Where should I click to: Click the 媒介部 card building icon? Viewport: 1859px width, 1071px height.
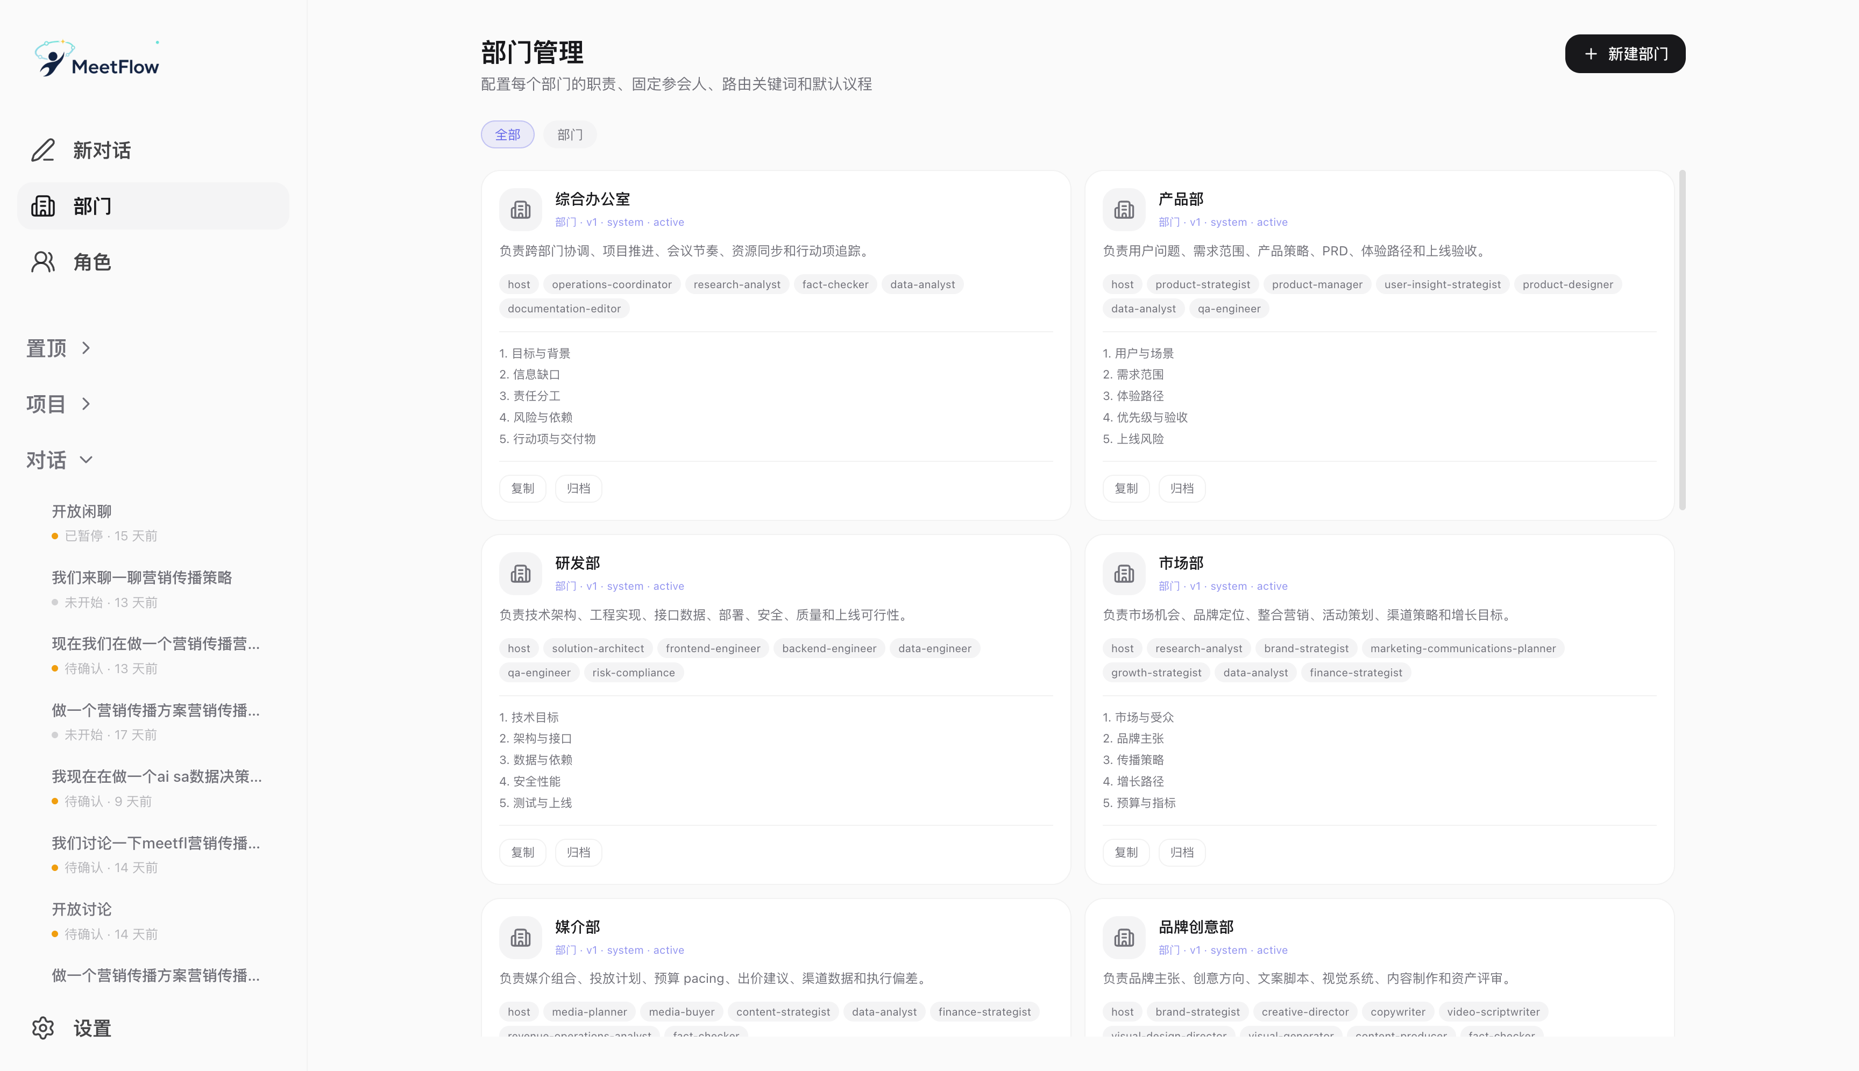click(520, 938)
